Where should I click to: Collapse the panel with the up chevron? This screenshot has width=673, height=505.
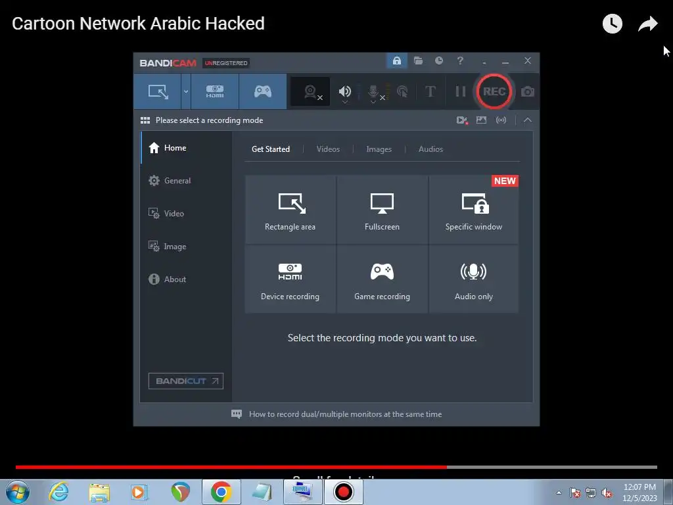pyautogui.click(x=528, y=120)
